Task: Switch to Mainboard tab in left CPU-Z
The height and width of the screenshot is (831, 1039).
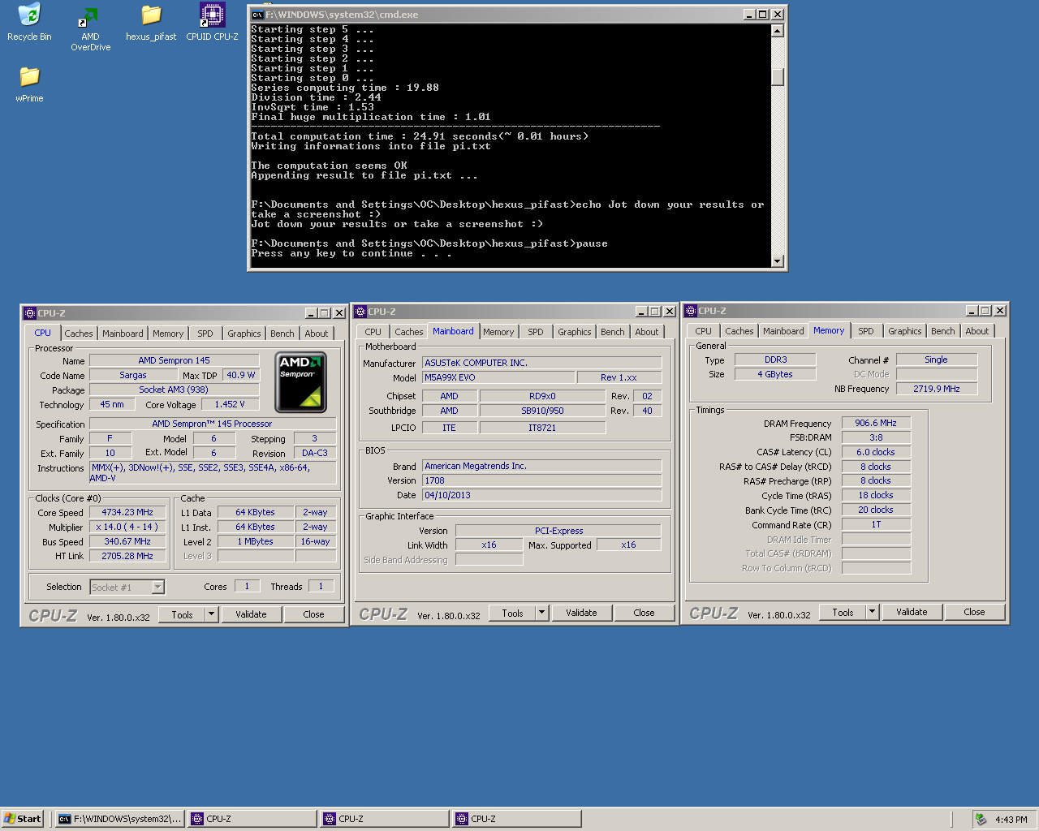Action: [x=123, y=334]
